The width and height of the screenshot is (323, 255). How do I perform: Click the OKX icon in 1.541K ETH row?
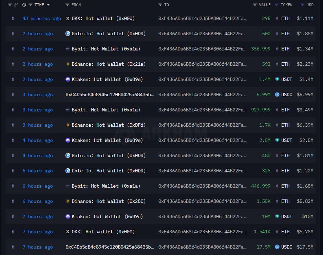click(68, 232)
